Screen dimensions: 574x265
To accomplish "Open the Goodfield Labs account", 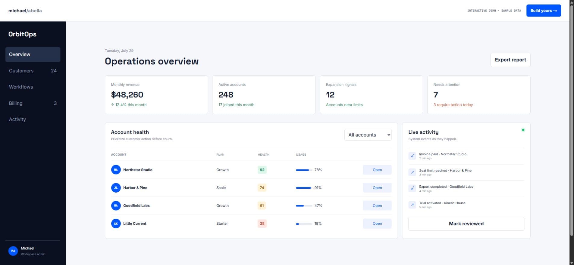I will pyautogui.click(x=377, y=206).
